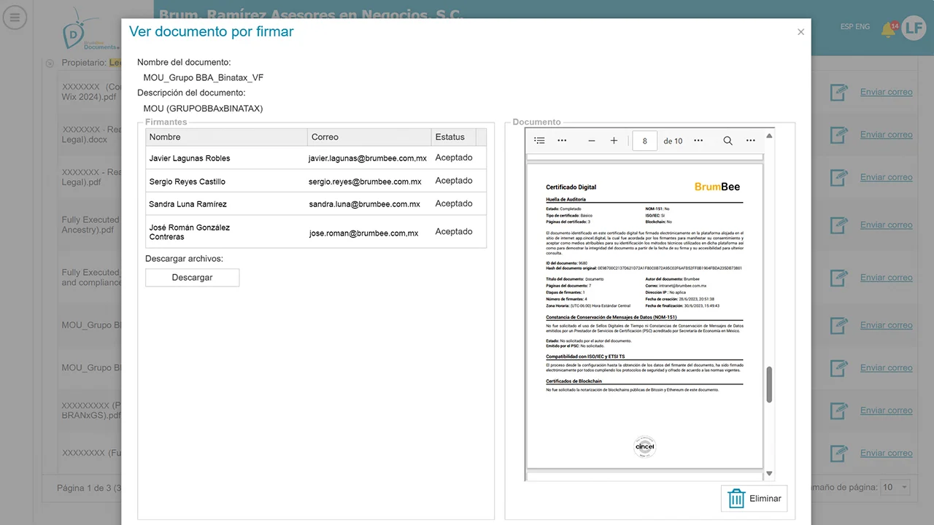Select the José Román González Contreras row

pos(316,232)
